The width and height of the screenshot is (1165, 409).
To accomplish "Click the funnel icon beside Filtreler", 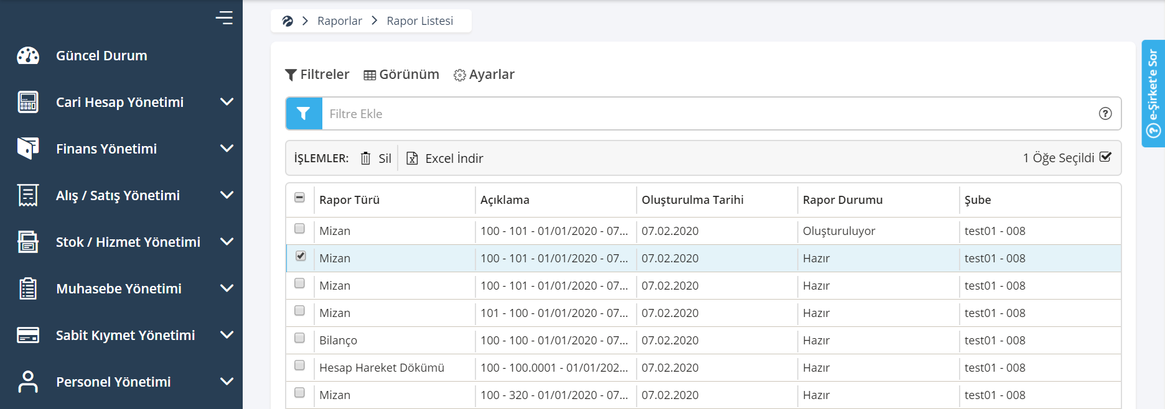I will [x=291, y=75].
